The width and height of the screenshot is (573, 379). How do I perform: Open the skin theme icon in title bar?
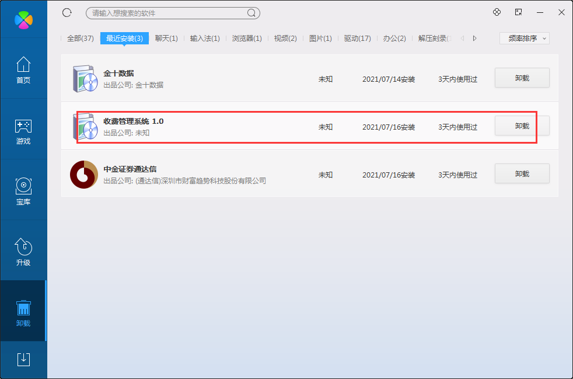(x=497, y=12)
